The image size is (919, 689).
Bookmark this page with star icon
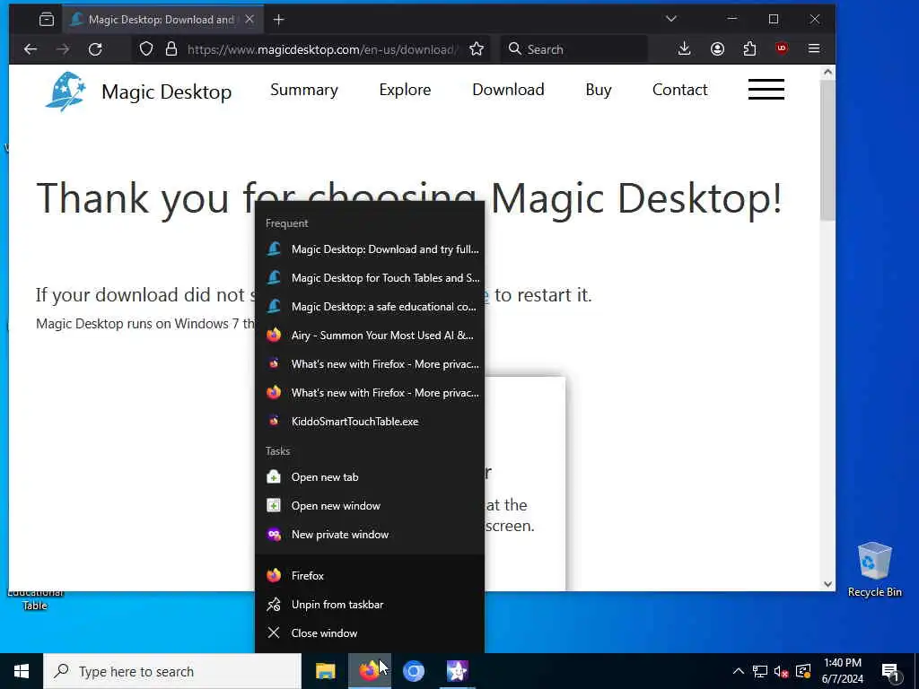pos(477,49)
